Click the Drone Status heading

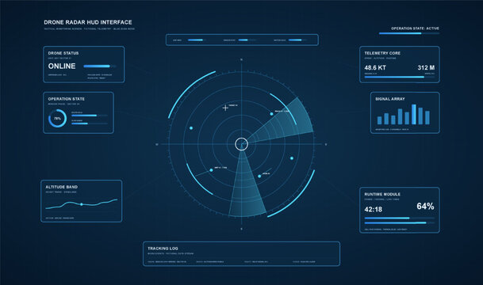pos(63,53)
